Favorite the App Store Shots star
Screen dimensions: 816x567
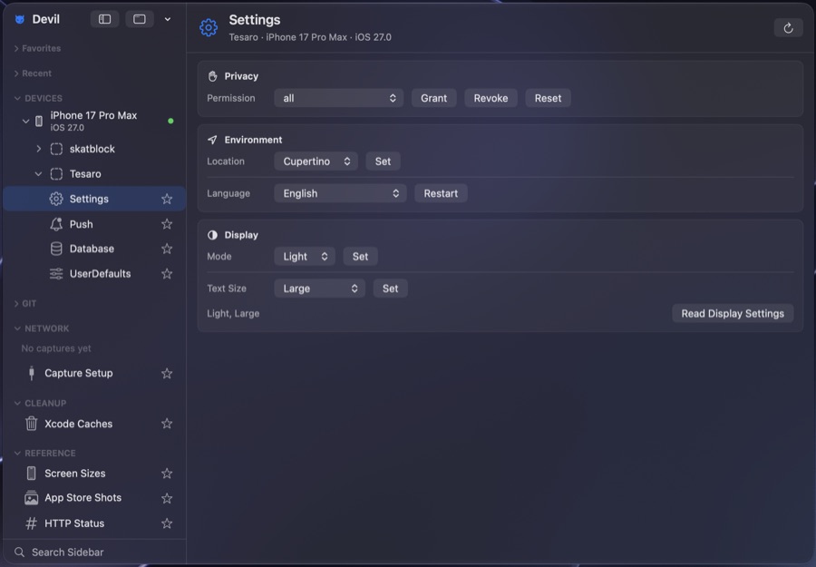coord(167,498)
